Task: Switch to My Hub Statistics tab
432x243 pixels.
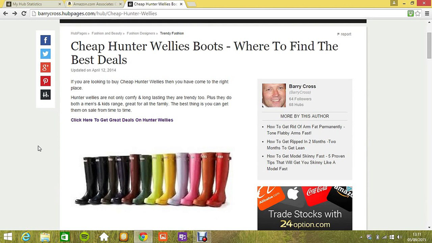Action: coord(33,4)
